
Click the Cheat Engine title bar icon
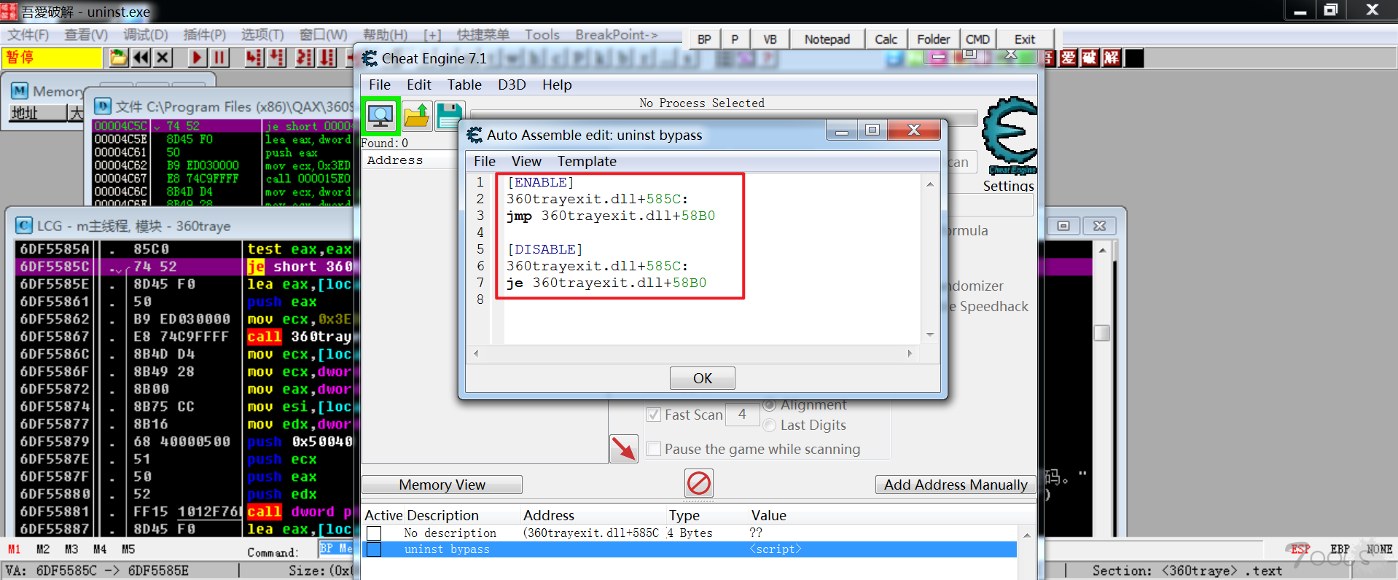(x=370, y=58)
